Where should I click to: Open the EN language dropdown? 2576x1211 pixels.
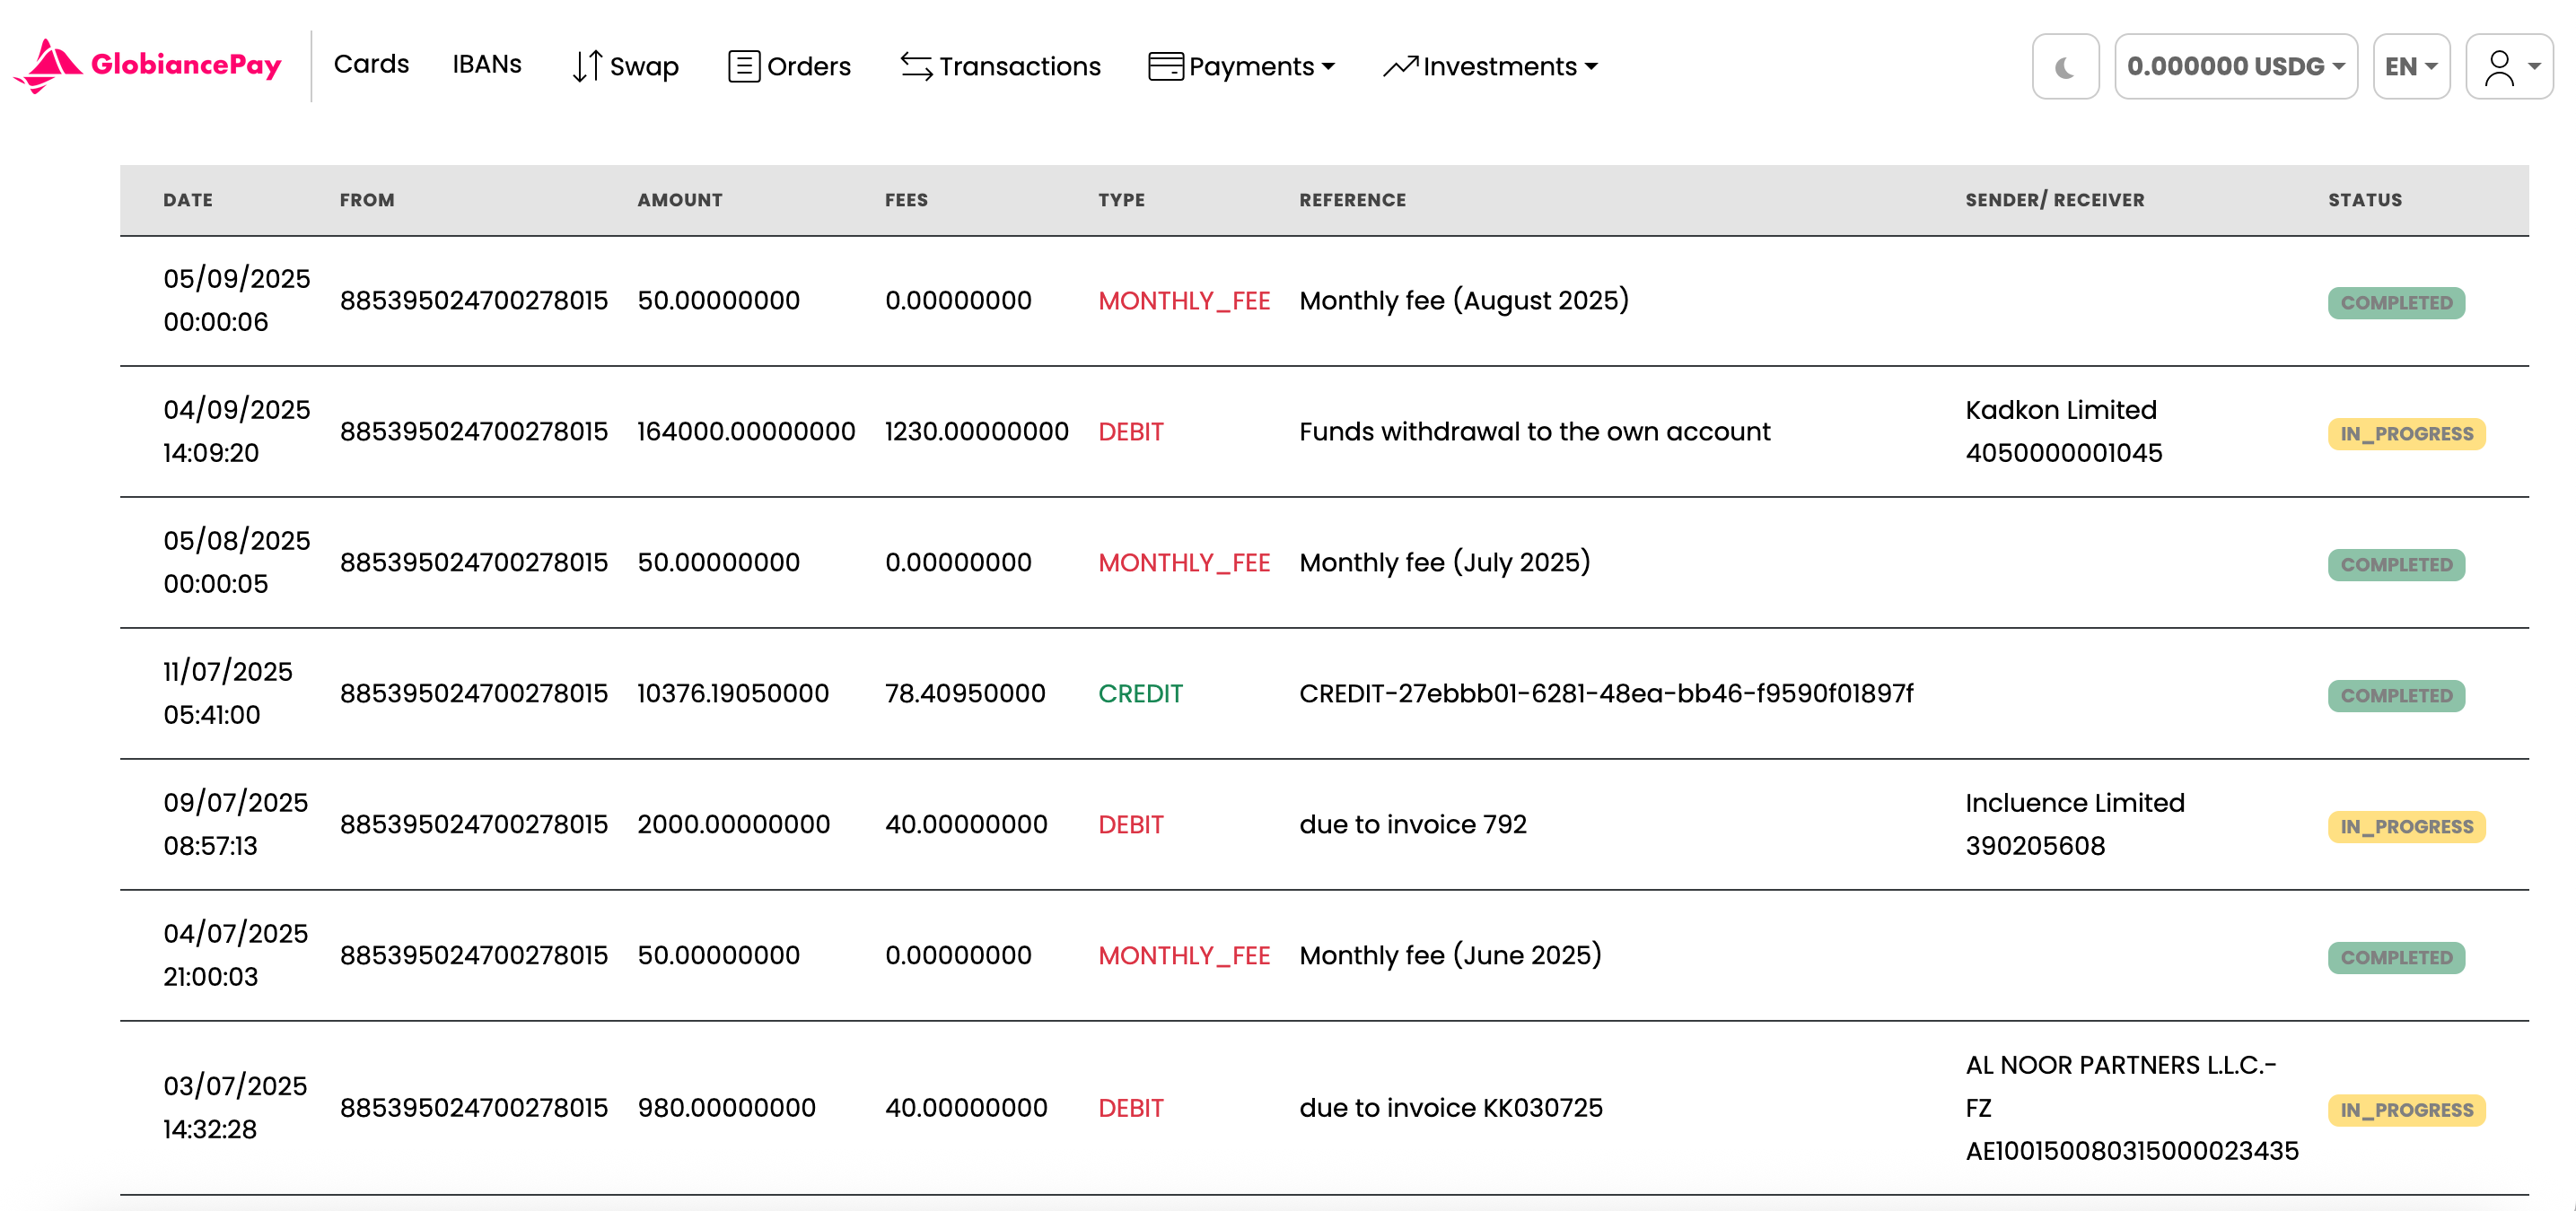click(2410, 67)
